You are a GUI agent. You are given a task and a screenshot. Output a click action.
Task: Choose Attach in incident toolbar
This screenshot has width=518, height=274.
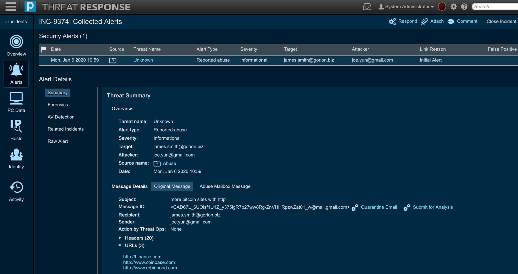[437, 21]
